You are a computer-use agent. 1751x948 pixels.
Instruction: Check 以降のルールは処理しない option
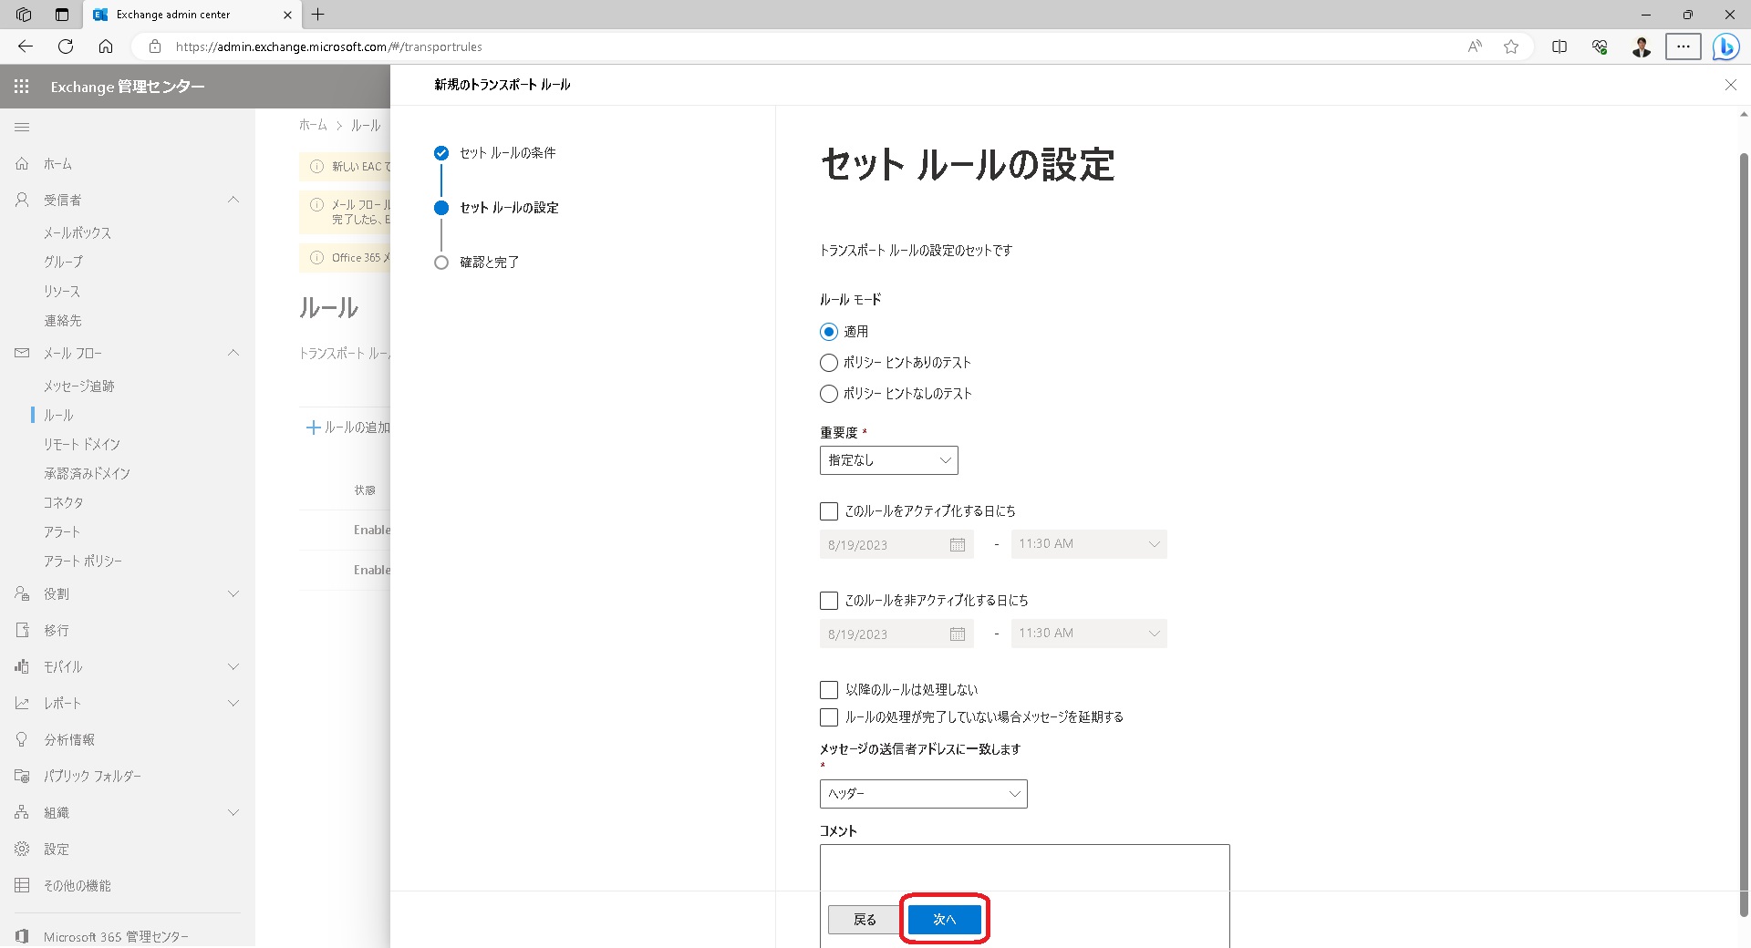pyautogui.click(x=828, y=690)
